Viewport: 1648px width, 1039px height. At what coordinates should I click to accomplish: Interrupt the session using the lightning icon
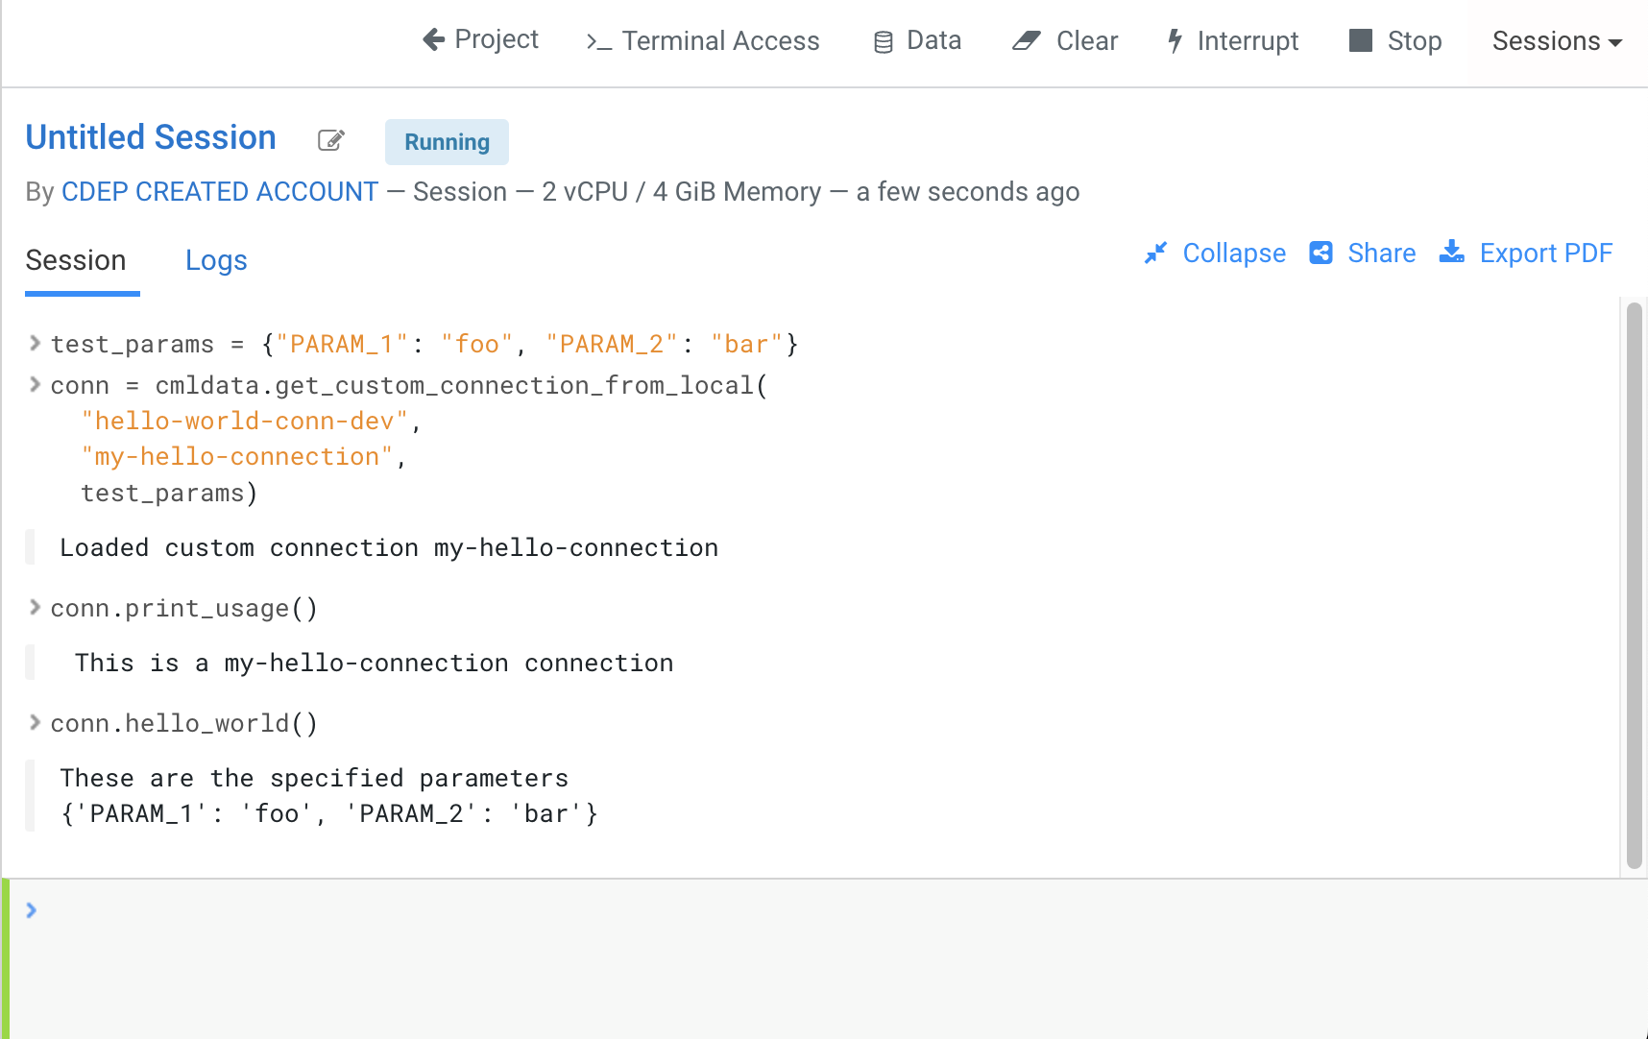pyautogui.click(x=1175, y=41)
